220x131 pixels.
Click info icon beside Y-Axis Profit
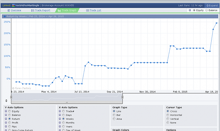tap(6, 123)
